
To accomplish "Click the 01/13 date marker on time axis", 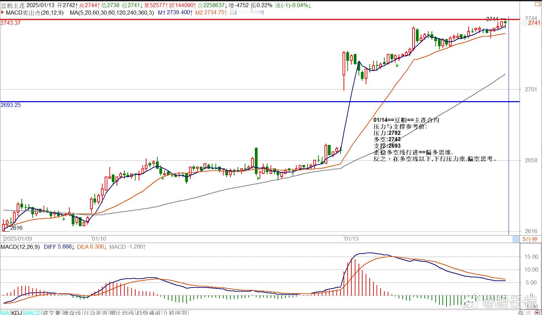I will tap(351, 239).
